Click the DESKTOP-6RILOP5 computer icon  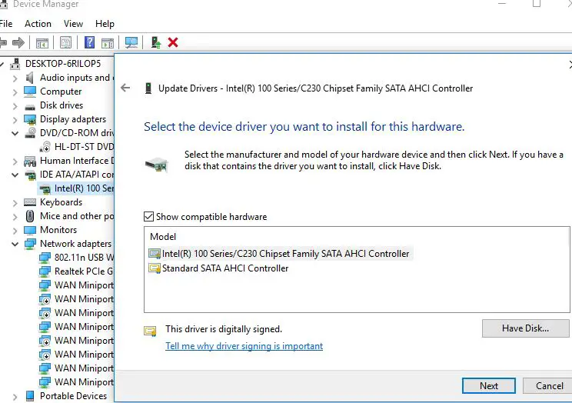(x=15, y=64)
